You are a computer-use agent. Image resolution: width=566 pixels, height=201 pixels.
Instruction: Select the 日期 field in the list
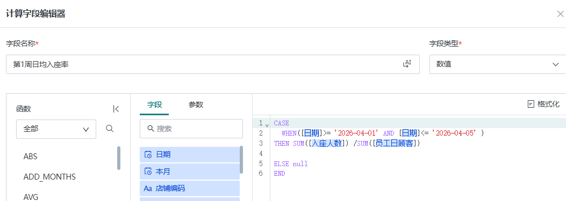coord(190,154)
